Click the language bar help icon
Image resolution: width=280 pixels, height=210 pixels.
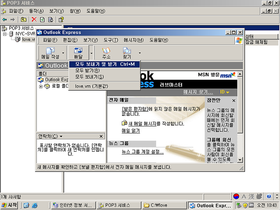(269, 196)
